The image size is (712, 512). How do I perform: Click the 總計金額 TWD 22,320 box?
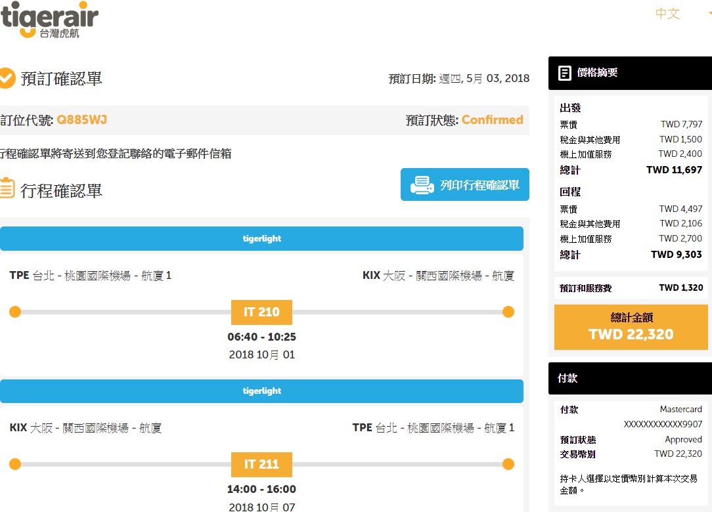click(x=631, y=327)
